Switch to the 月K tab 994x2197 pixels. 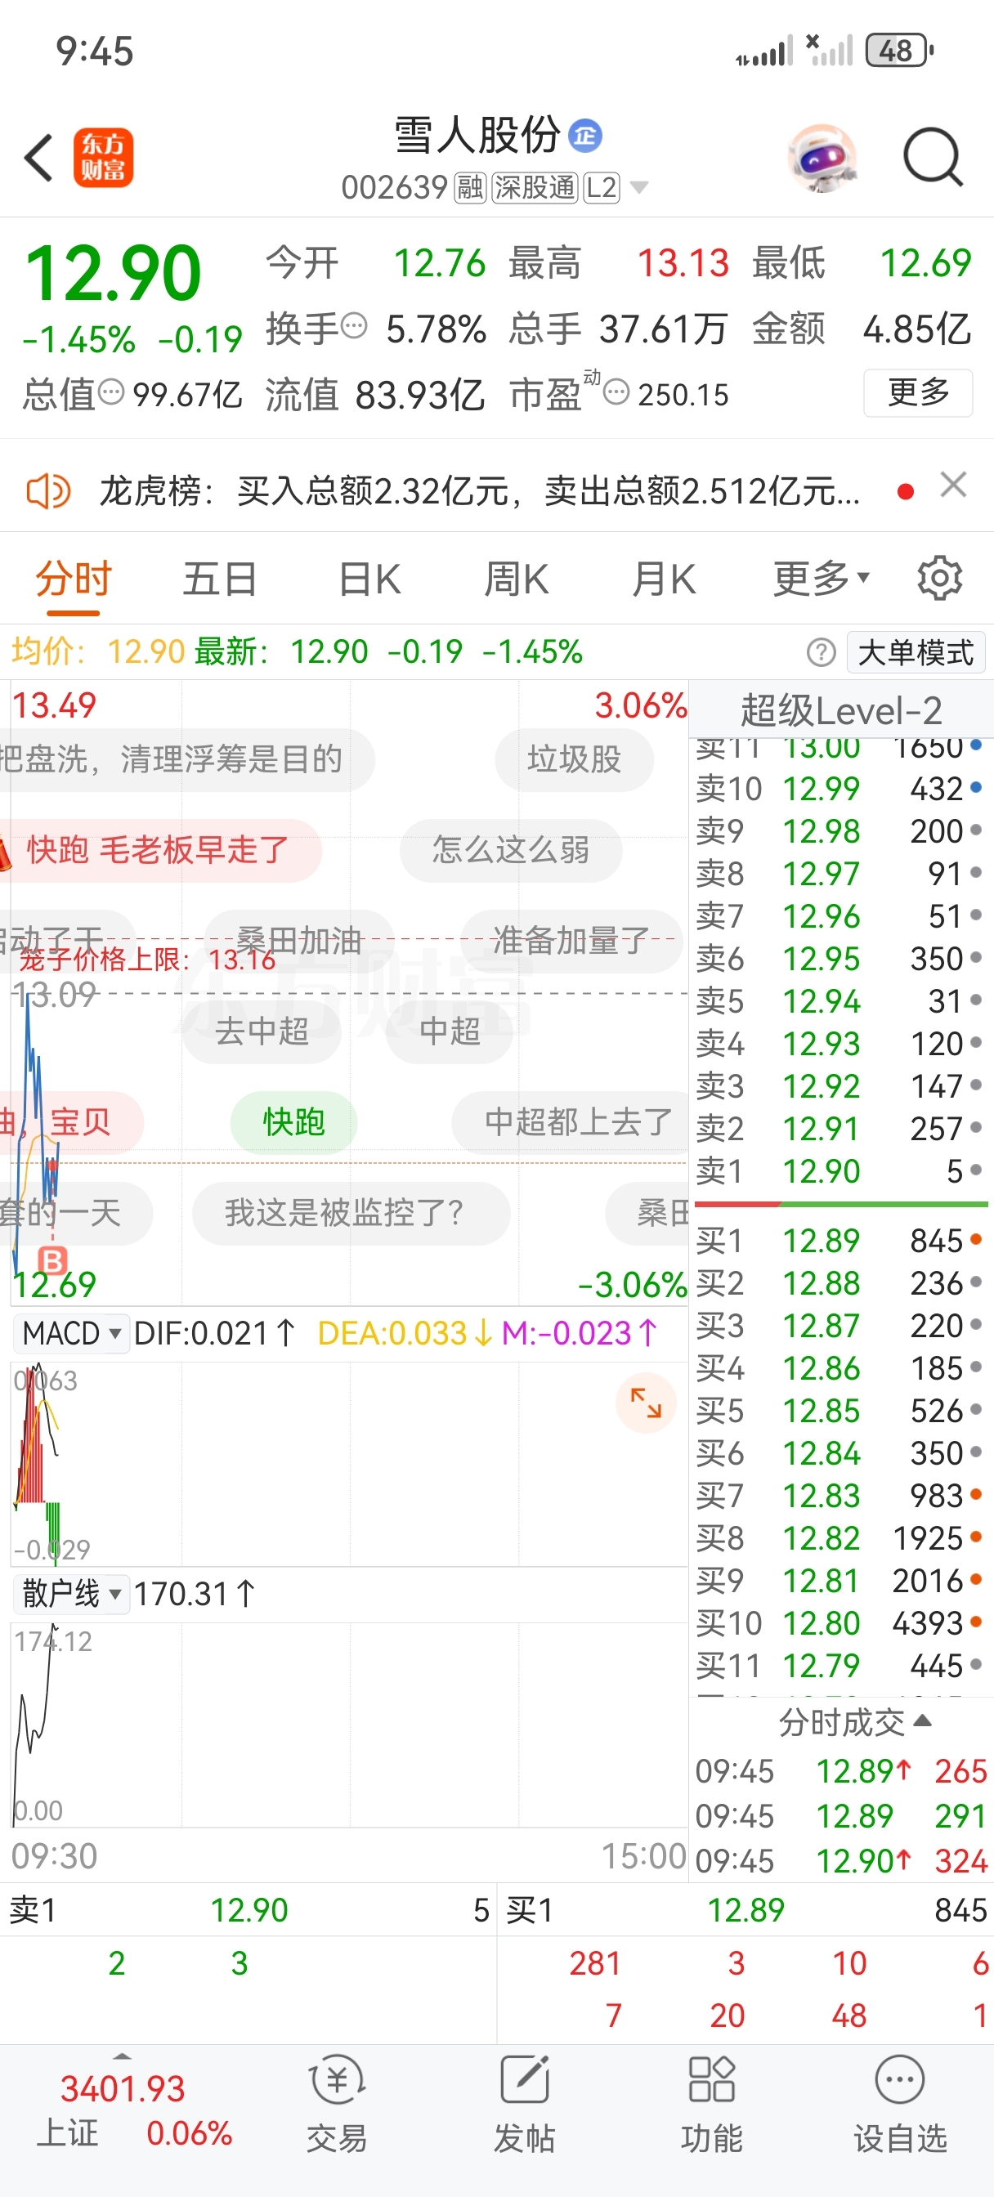664,580
